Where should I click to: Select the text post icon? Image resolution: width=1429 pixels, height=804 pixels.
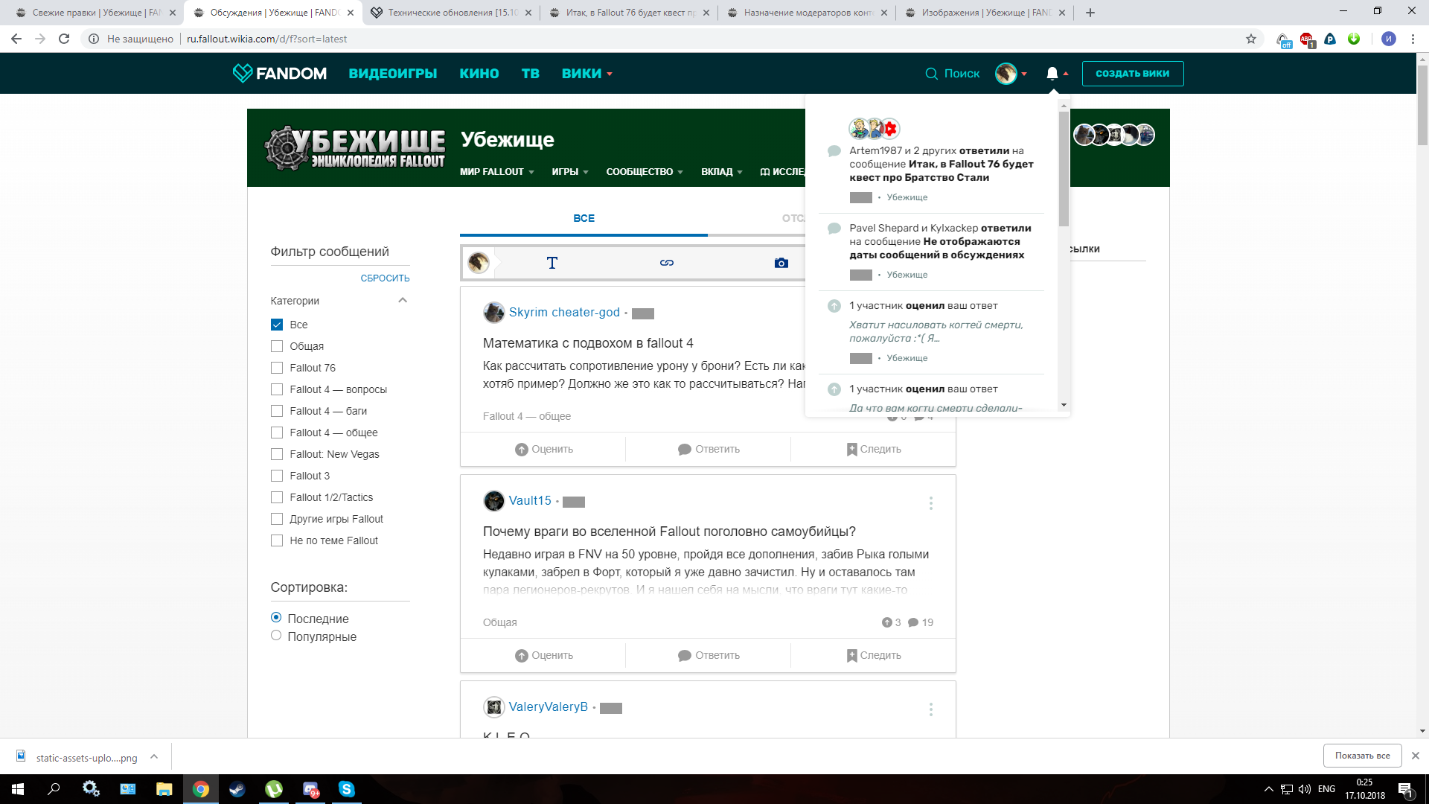(x=552, y=263)
